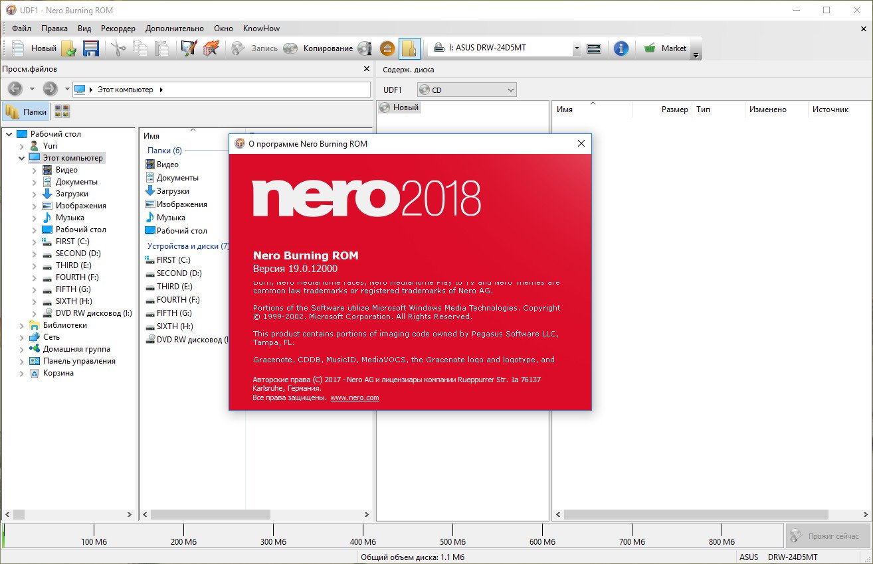Close the Просм.файлов file browser panel
Screen dimensions: 873x564
[x=367, y=69]
